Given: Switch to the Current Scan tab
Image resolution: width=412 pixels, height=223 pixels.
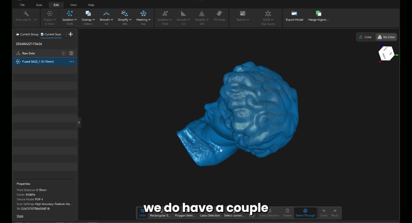Looking at the screenshot, I should click(x=51, y=34).
